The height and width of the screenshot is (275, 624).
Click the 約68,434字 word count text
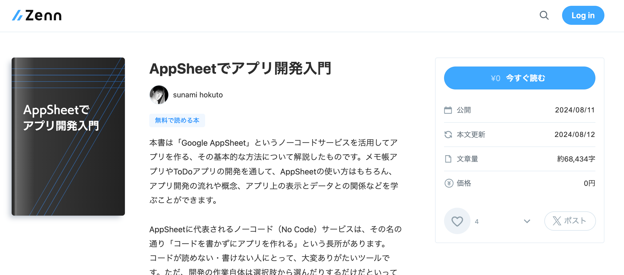[x=576, y=159]
